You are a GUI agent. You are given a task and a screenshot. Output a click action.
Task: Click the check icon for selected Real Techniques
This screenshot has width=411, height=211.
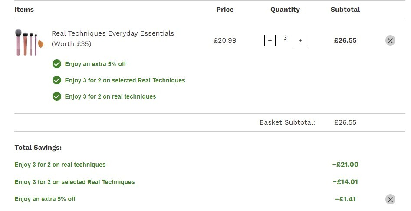click(56, 80)
